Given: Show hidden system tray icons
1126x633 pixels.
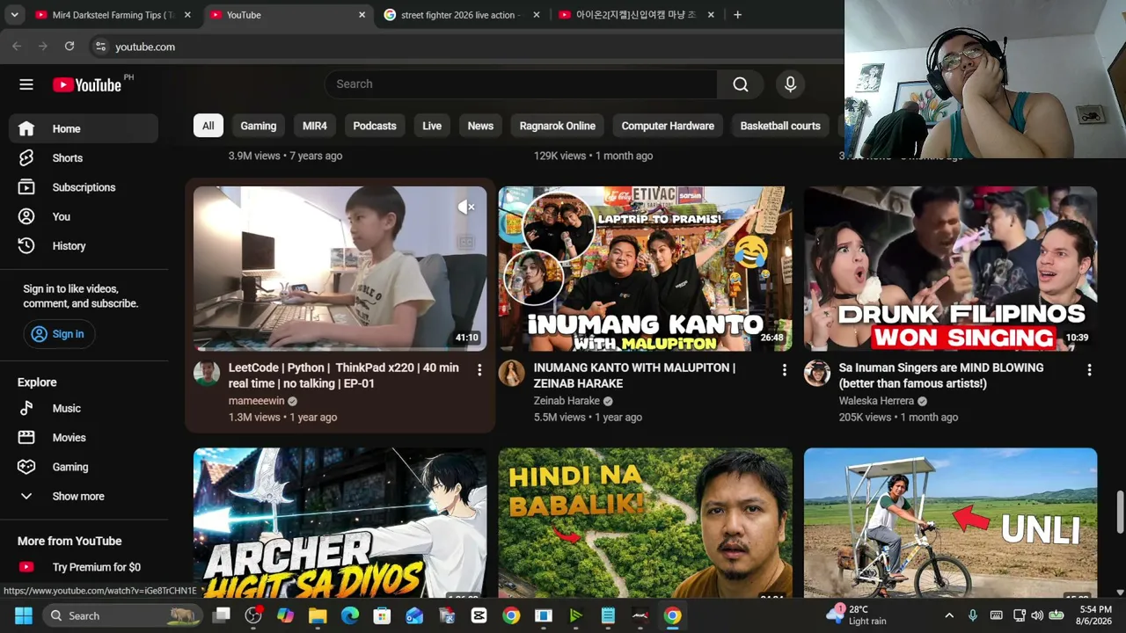Looking at the screenshot, I should (948, 615).
